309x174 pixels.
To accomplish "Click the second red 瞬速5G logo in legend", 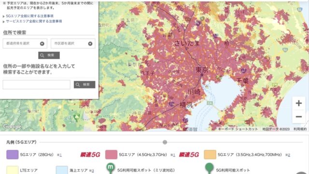I will pos(189,155).
